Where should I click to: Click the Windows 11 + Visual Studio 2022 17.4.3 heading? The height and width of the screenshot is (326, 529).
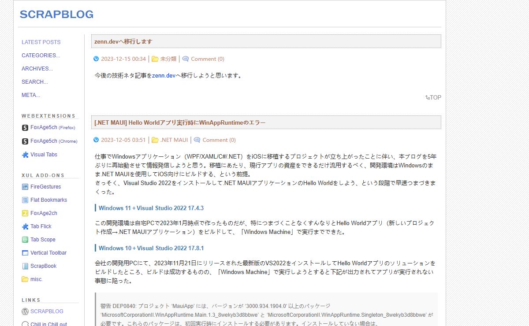[x=151, y=208]
